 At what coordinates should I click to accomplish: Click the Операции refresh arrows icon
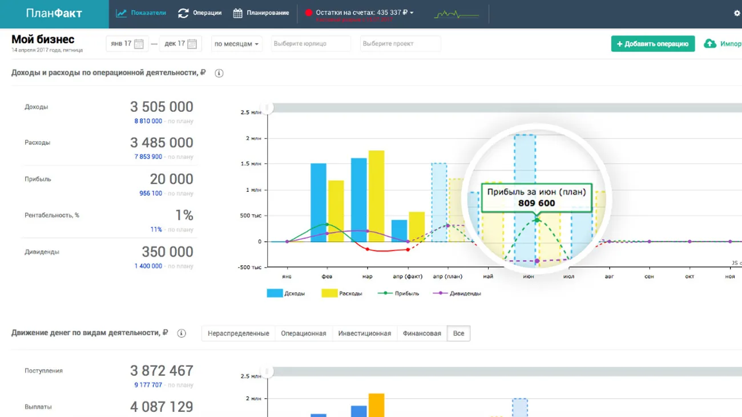pos(183,13)
